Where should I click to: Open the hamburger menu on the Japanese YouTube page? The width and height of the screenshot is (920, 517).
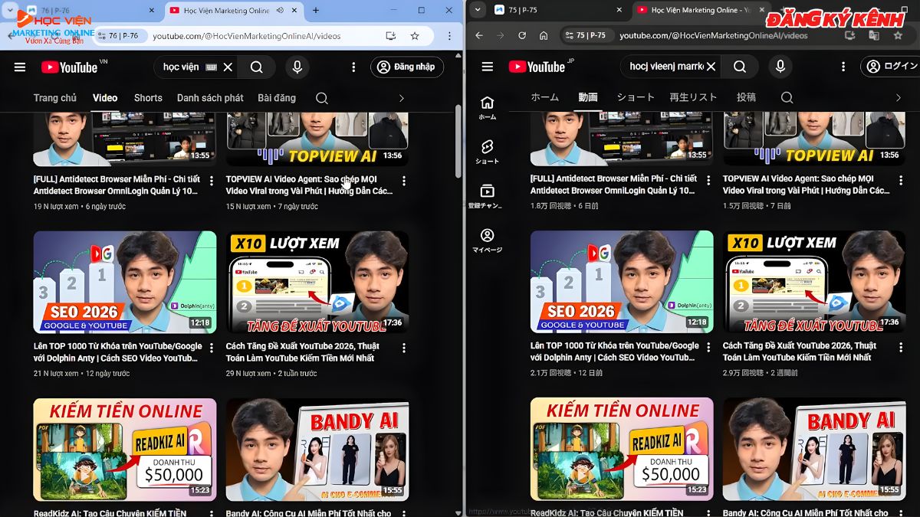486,67
